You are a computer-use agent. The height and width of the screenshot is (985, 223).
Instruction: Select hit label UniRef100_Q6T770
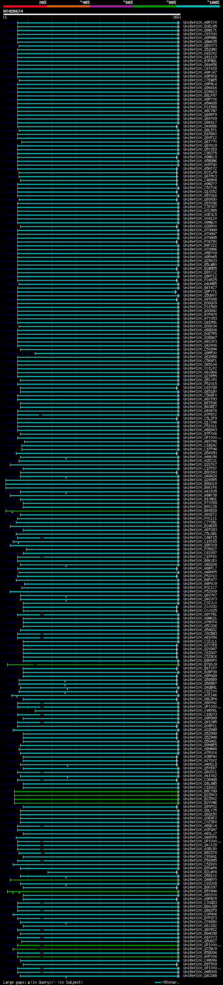200,142
